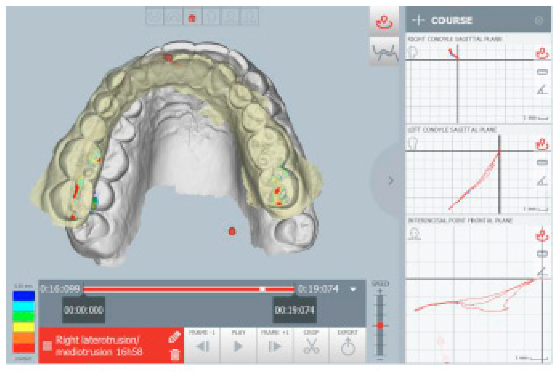Switch to jaw model view tab
The width and height of the screenshot is (559, 372).
(384, 22)
